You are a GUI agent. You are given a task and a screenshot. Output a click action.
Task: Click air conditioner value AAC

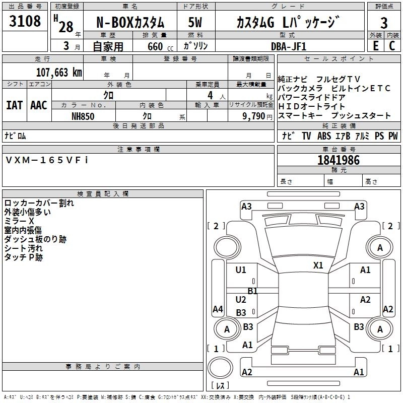point(39,105)
